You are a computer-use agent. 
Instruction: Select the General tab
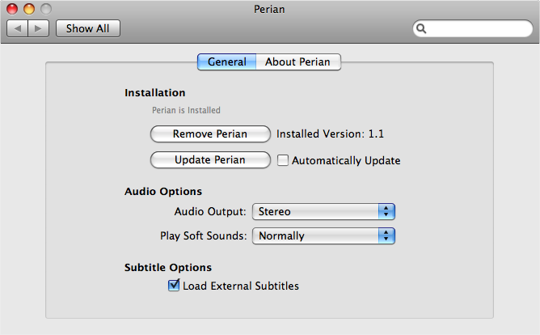227,62
